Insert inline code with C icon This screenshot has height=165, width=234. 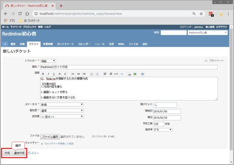[x=65, y=74]
